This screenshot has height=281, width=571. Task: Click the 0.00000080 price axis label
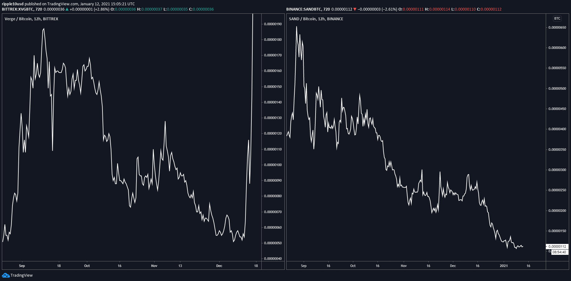[273, 196]
